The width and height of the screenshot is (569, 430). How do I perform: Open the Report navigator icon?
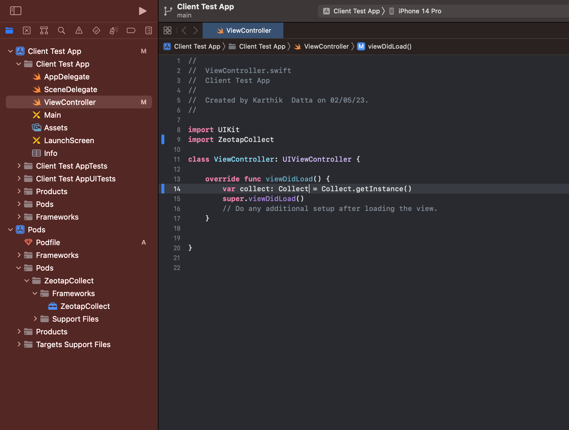(149, 30)
